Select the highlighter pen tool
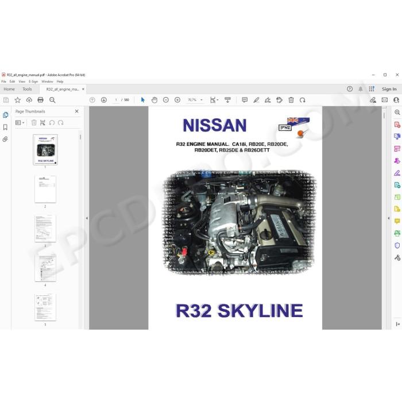 click(x=256, y=100)
